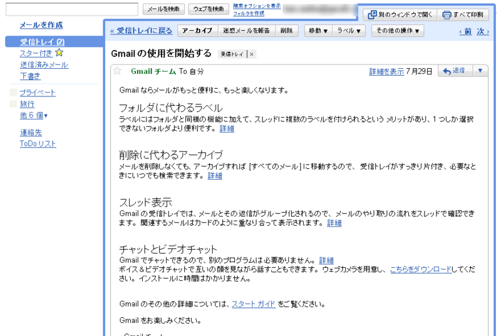The height and width of the screenshot is (336, 501).
Task: Go back via 受信トレイに戻る link
Action: pos(142,31)
